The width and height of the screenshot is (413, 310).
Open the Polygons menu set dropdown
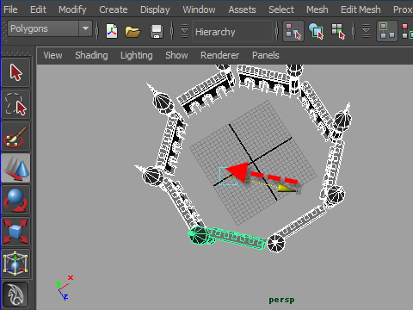[50, 28]
